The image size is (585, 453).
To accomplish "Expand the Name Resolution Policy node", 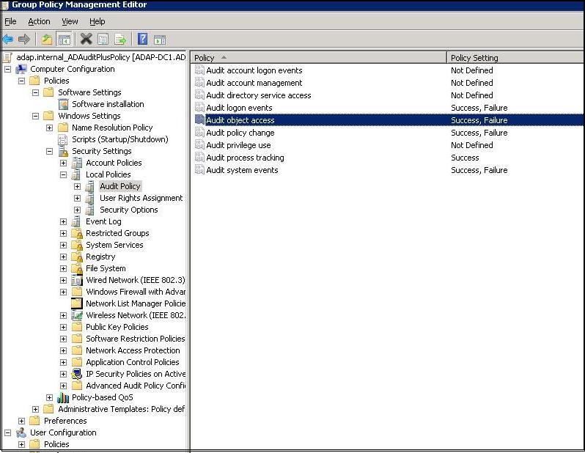I will click(x=49, y=128).
